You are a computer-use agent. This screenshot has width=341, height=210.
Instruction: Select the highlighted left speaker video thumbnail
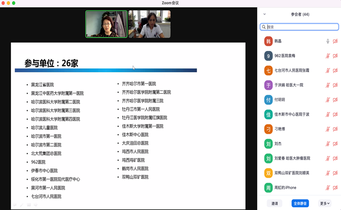point(106,24)
